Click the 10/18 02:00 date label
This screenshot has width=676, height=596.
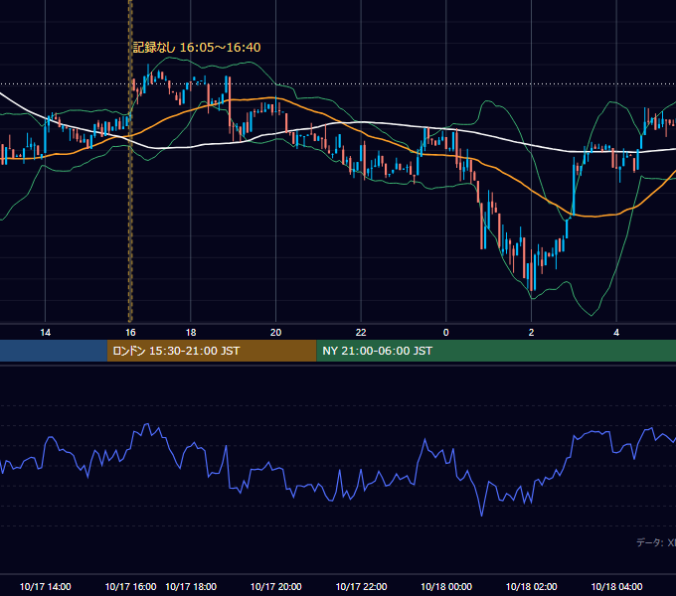tap(531, 586)
